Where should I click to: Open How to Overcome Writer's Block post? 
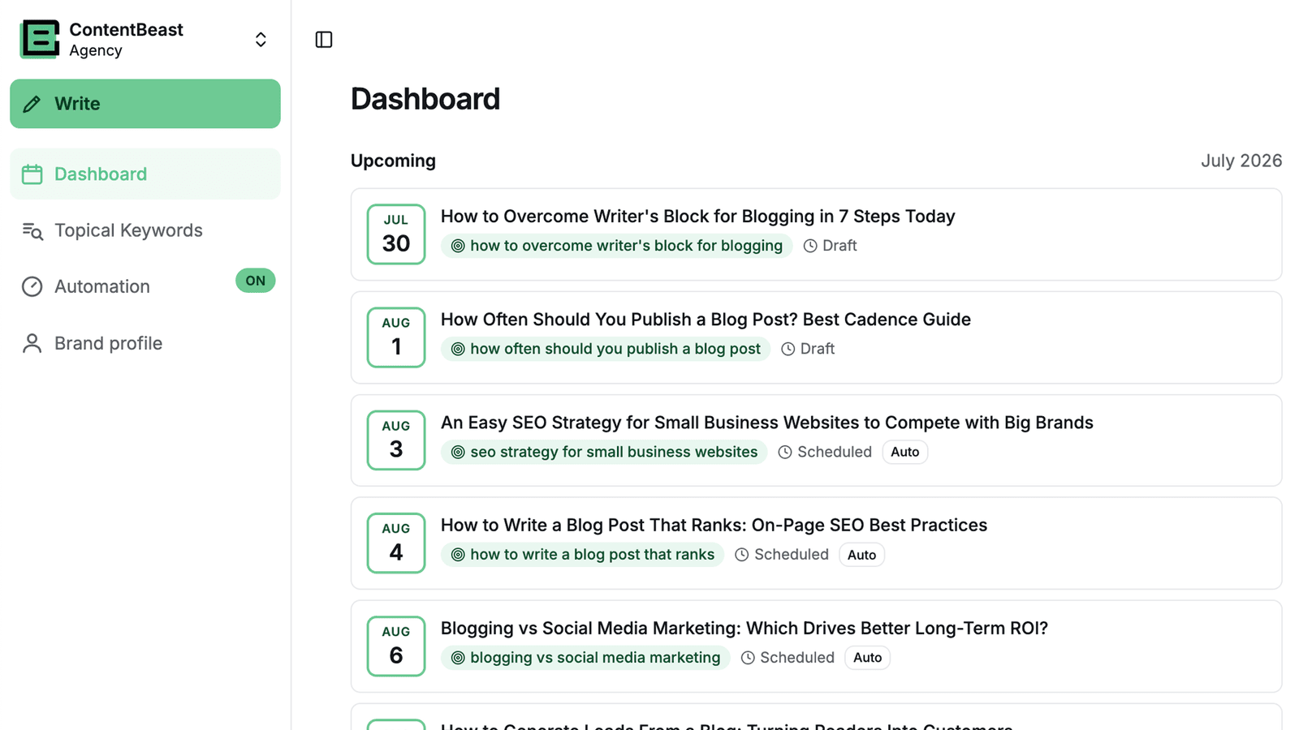[x=697, y=217]
